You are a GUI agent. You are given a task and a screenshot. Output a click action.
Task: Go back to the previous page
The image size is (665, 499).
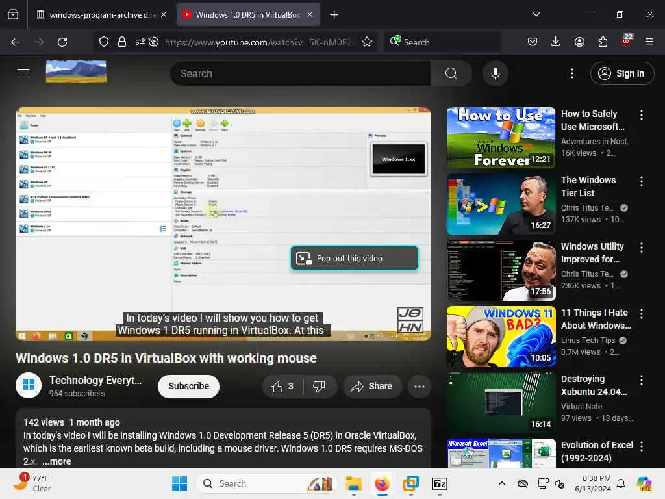point(16,42)
